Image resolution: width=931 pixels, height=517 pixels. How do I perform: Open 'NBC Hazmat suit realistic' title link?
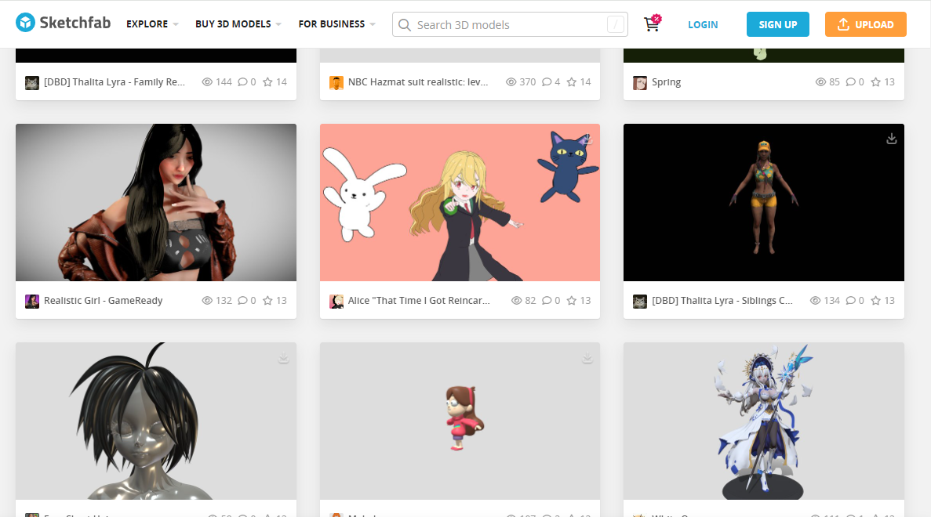(418, 81)
